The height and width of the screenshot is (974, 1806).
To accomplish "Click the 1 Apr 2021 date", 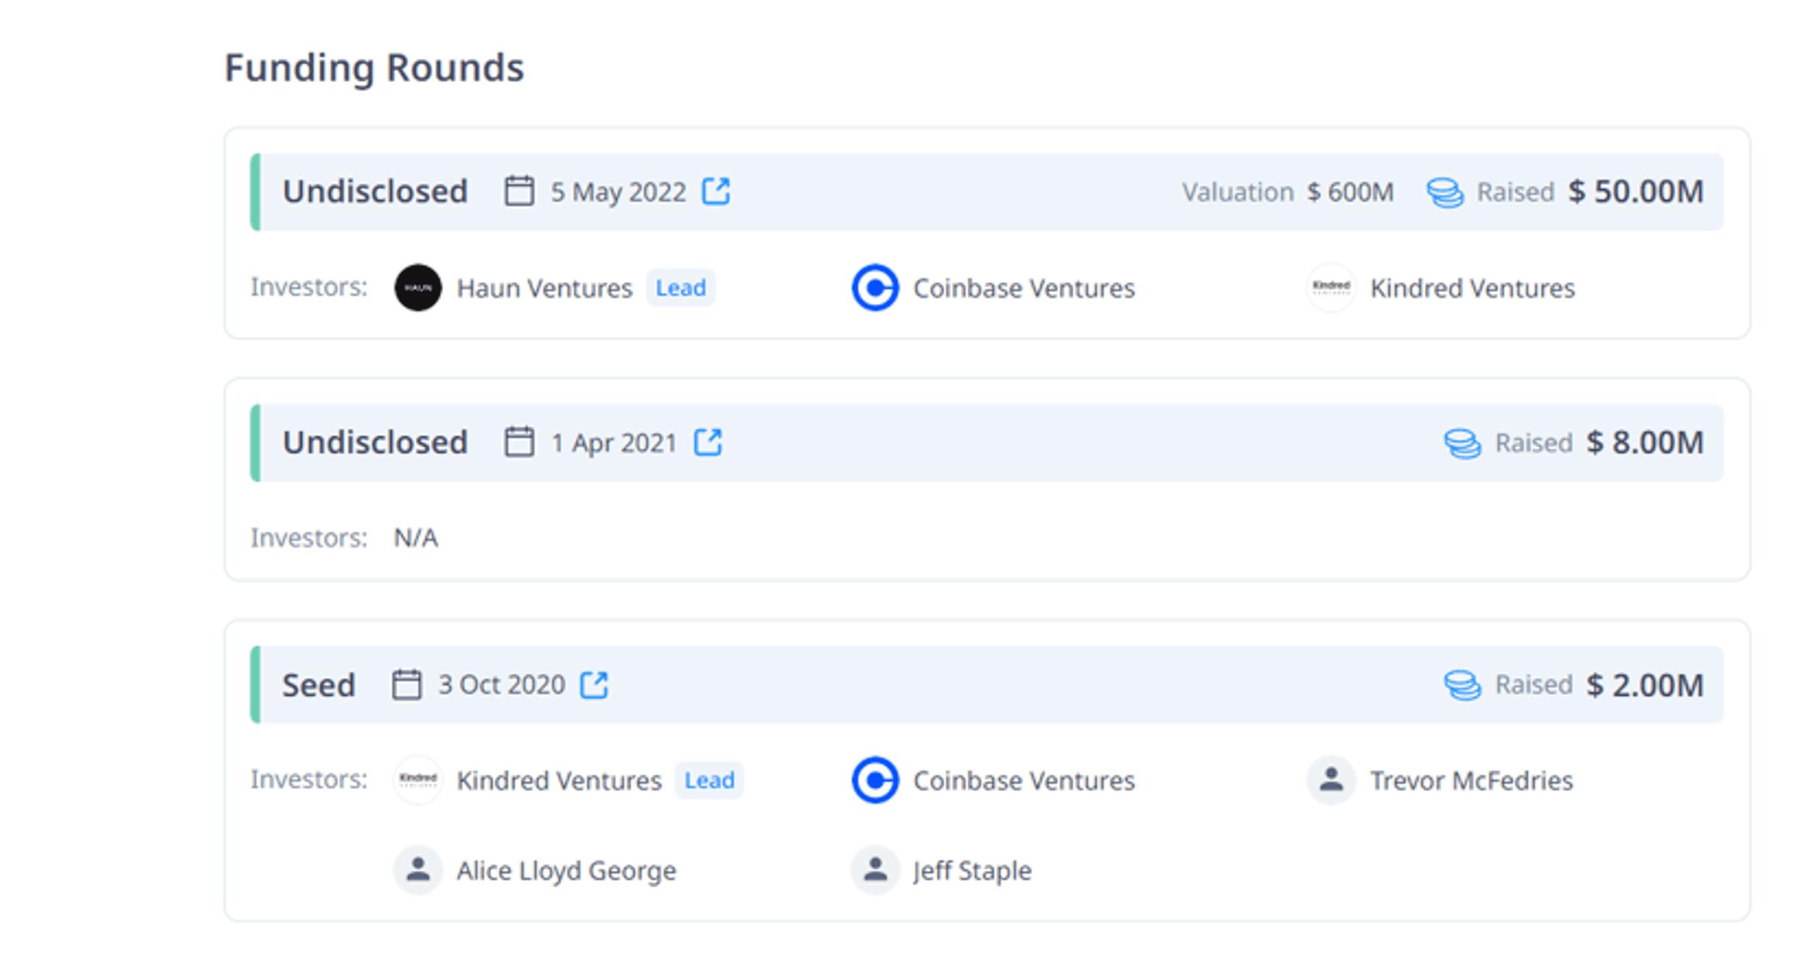I will click(613, 442).
